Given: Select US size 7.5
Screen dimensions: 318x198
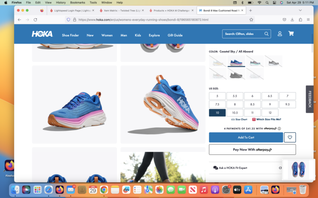Looking at the screenshot, I should (217, 104).
